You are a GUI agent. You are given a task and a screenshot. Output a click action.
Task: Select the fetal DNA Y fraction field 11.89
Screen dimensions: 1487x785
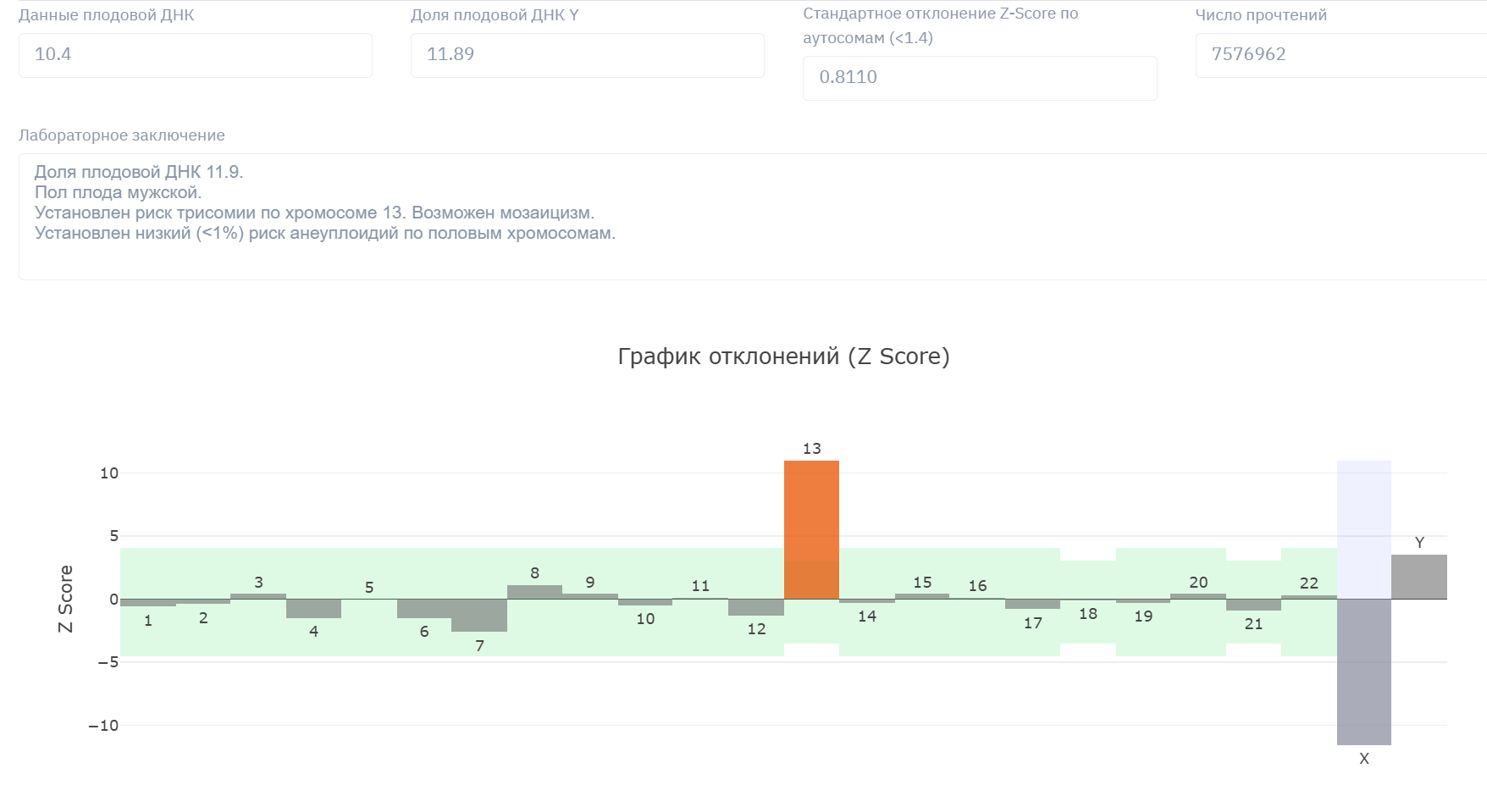[587, 55]
